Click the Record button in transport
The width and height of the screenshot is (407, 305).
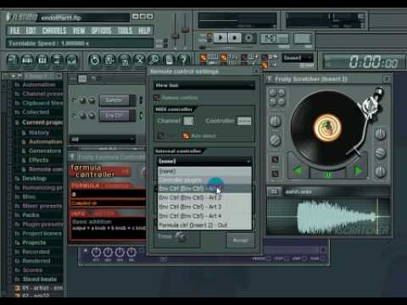[248, 37]
